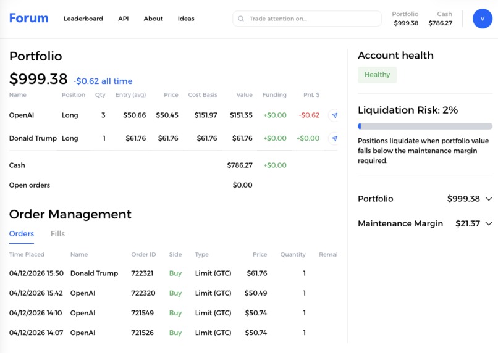The width and height of the screenshot is (498, 353).
Task: Click the Open orders value $0.00
Action: coord(242,185)
